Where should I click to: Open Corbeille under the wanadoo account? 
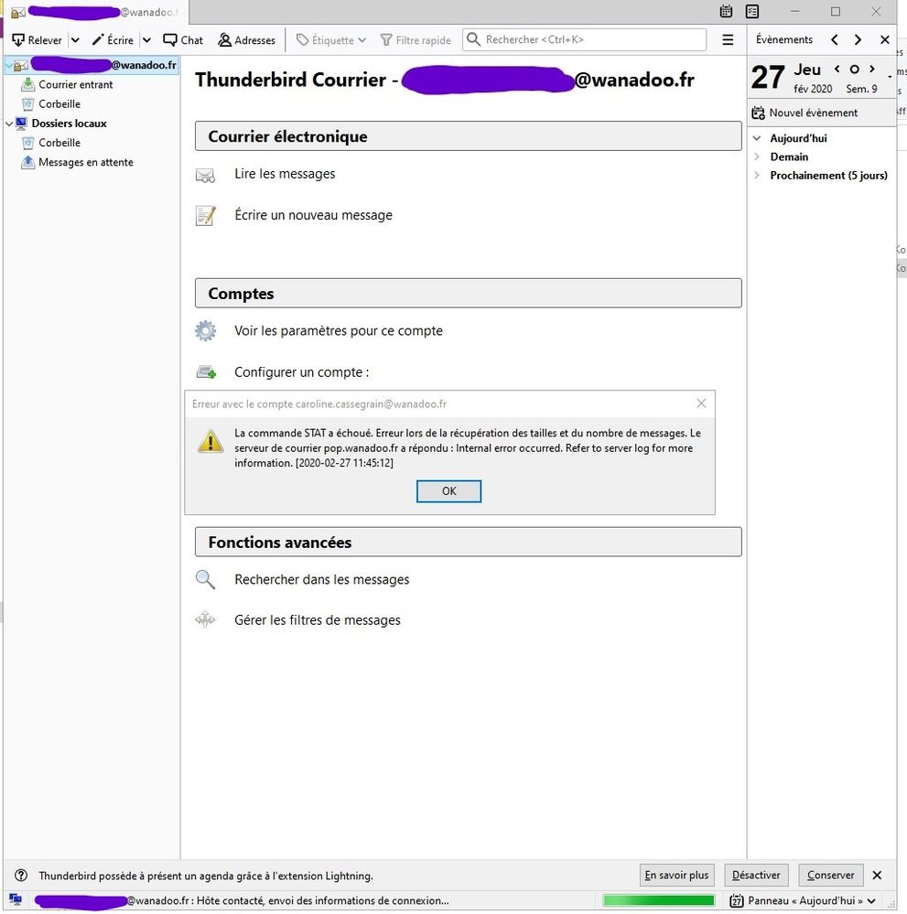pos(59,103)
